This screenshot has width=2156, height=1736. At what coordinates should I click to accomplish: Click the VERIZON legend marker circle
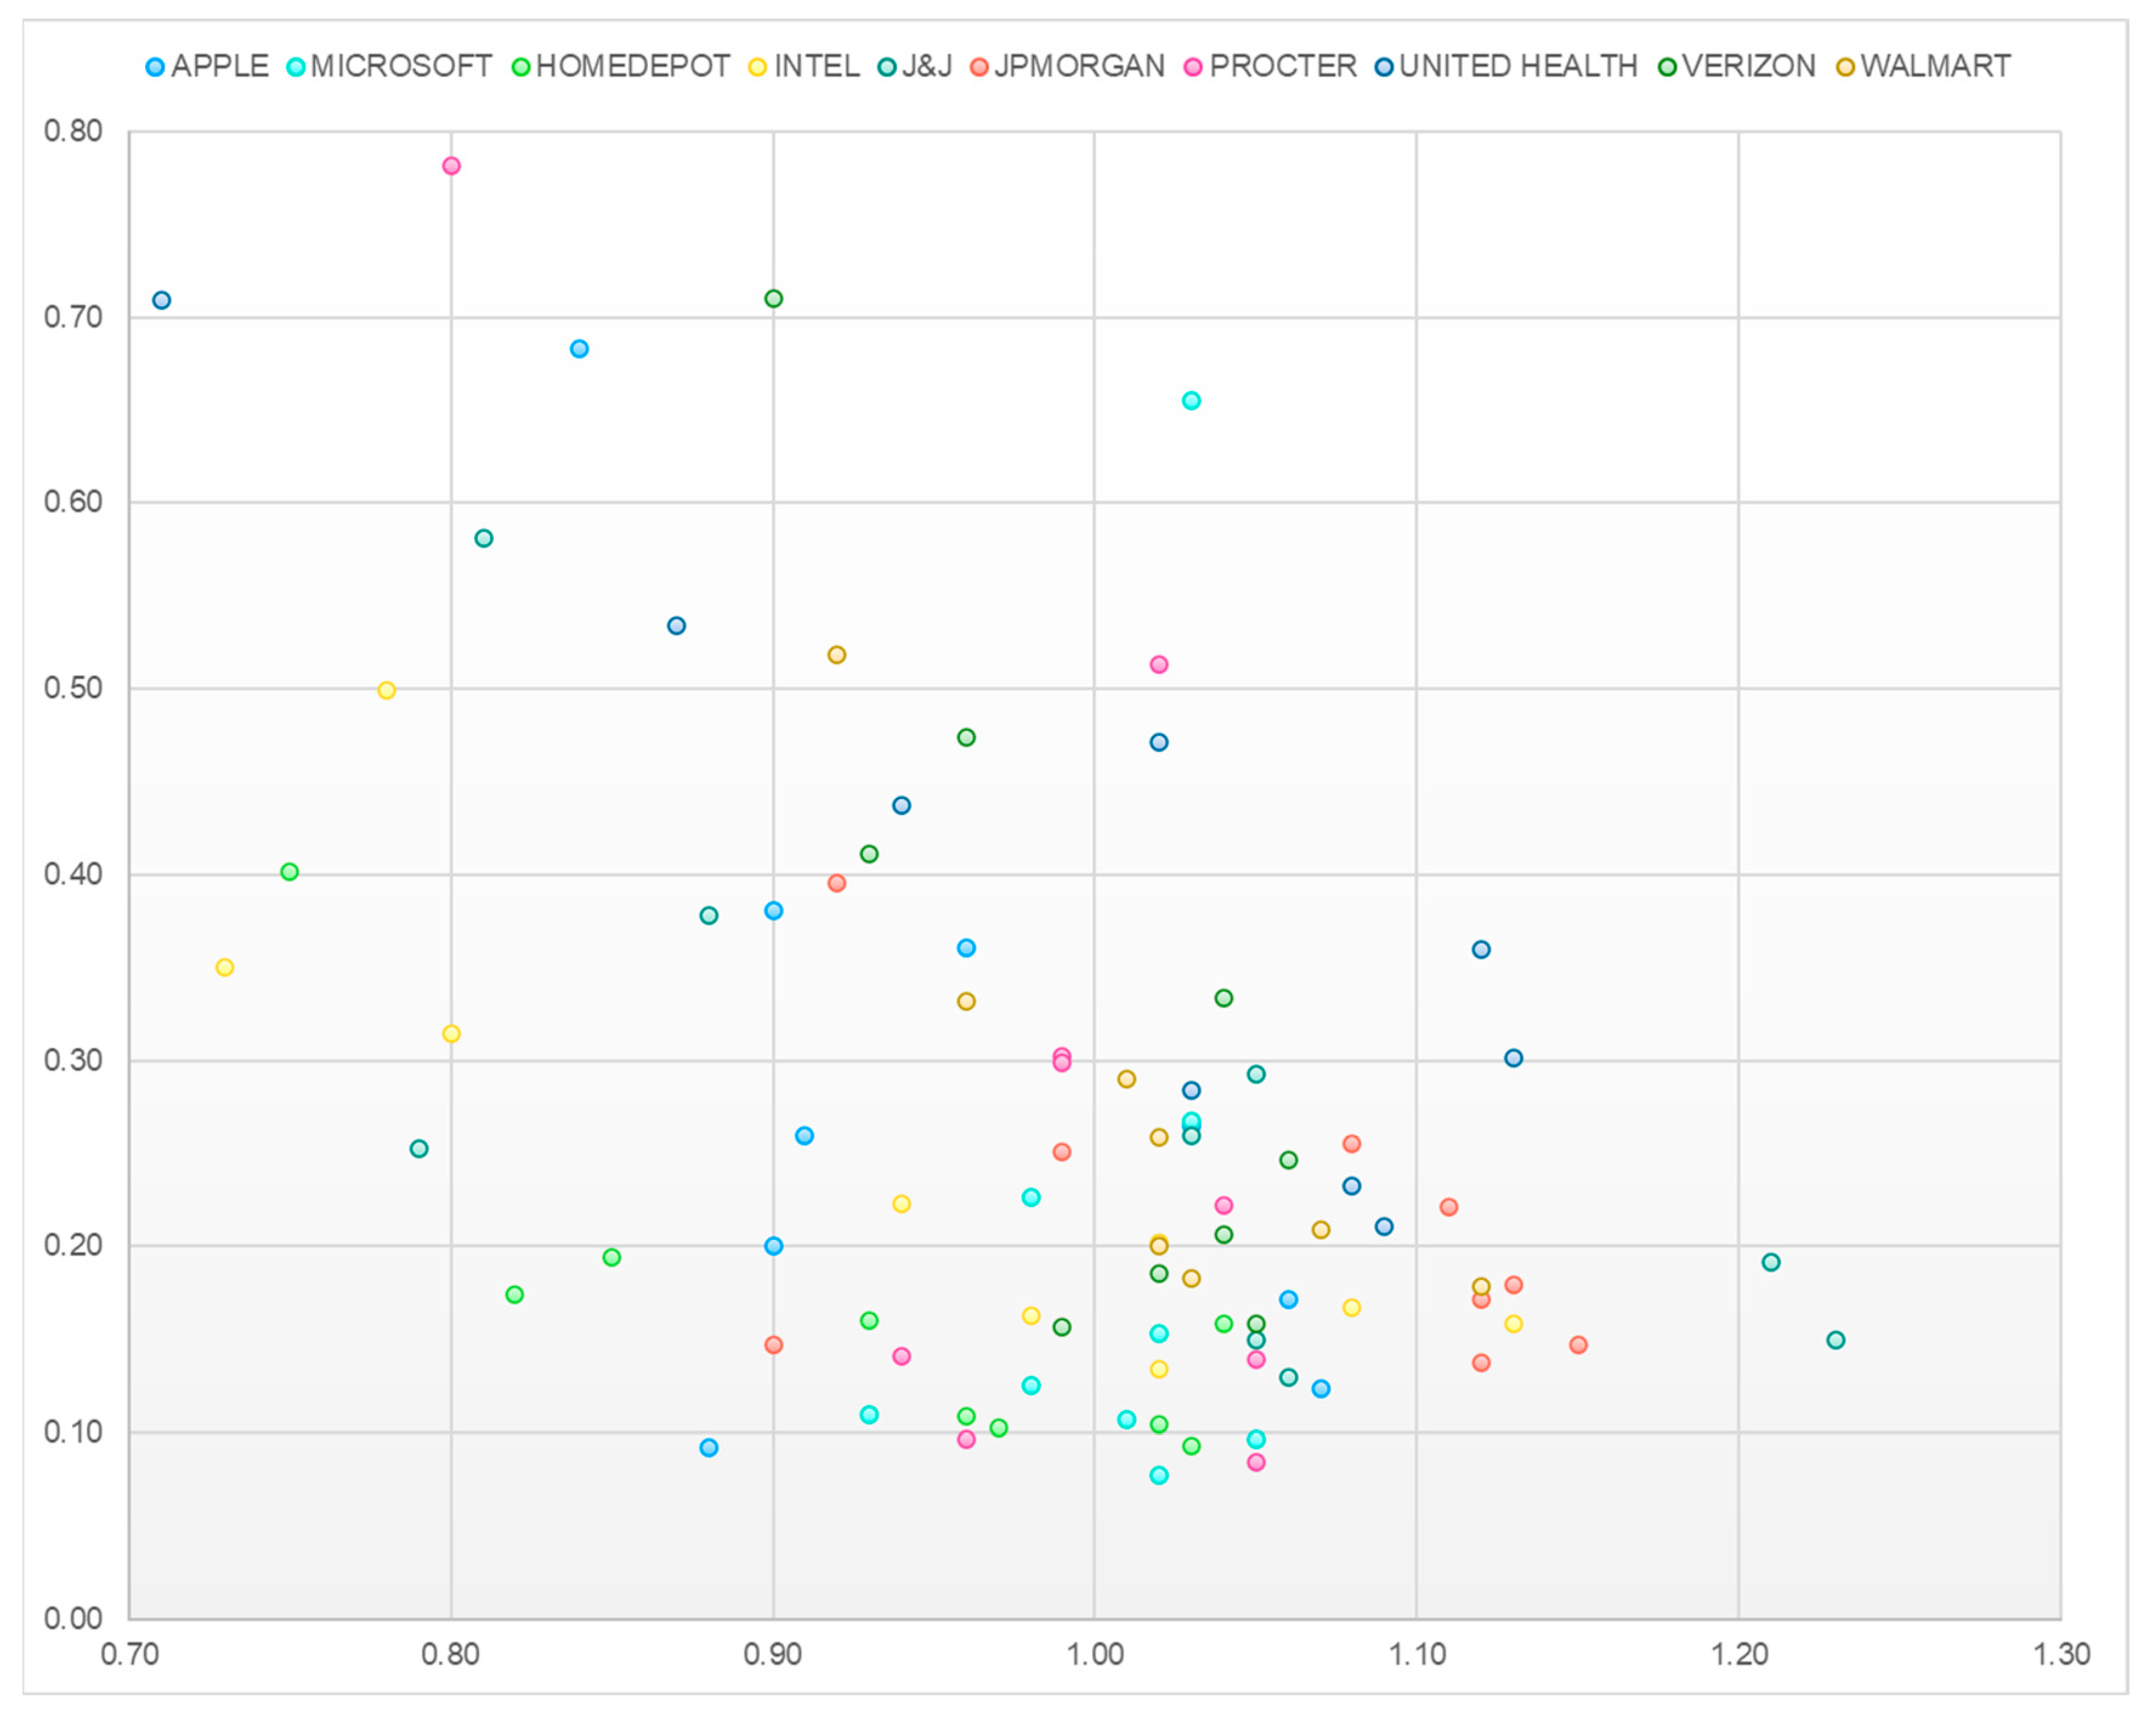coord(1667,67)
